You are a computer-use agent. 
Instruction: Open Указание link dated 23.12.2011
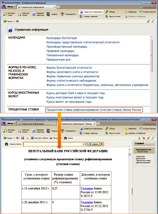coord(87,202)
